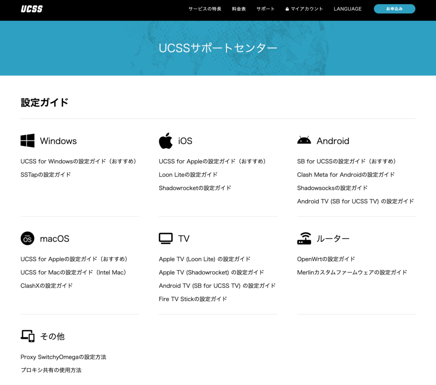The width and height of the screenshot is (436, 385).
Task: Click the UCSS logo in header
Action: 32,9
